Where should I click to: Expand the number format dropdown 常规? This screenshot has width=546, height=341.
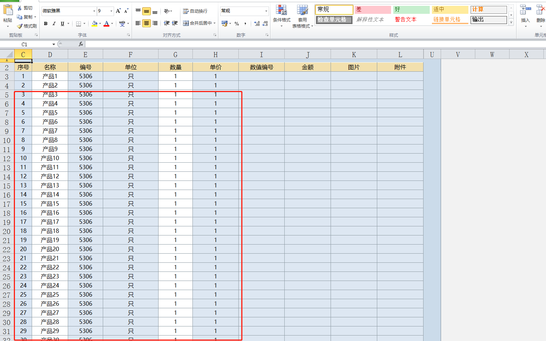click(x=266, y=11)
